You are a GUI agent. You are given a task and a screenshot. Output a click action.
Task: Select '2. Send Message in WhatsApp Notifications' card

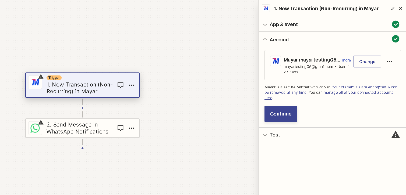[82, 128]
